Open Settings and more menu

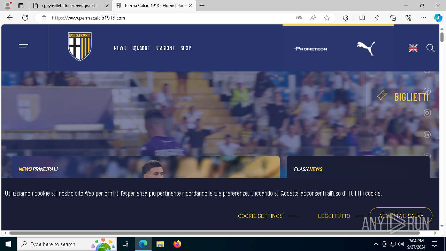424,18
